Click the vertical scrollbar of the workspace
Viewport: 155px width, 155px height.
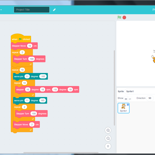tap(114, 88)
